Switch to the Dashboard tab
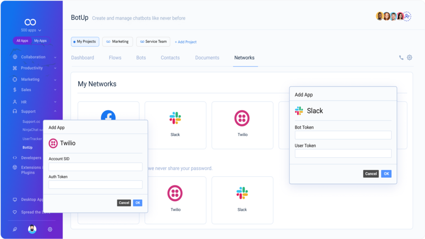 point(83,58)
